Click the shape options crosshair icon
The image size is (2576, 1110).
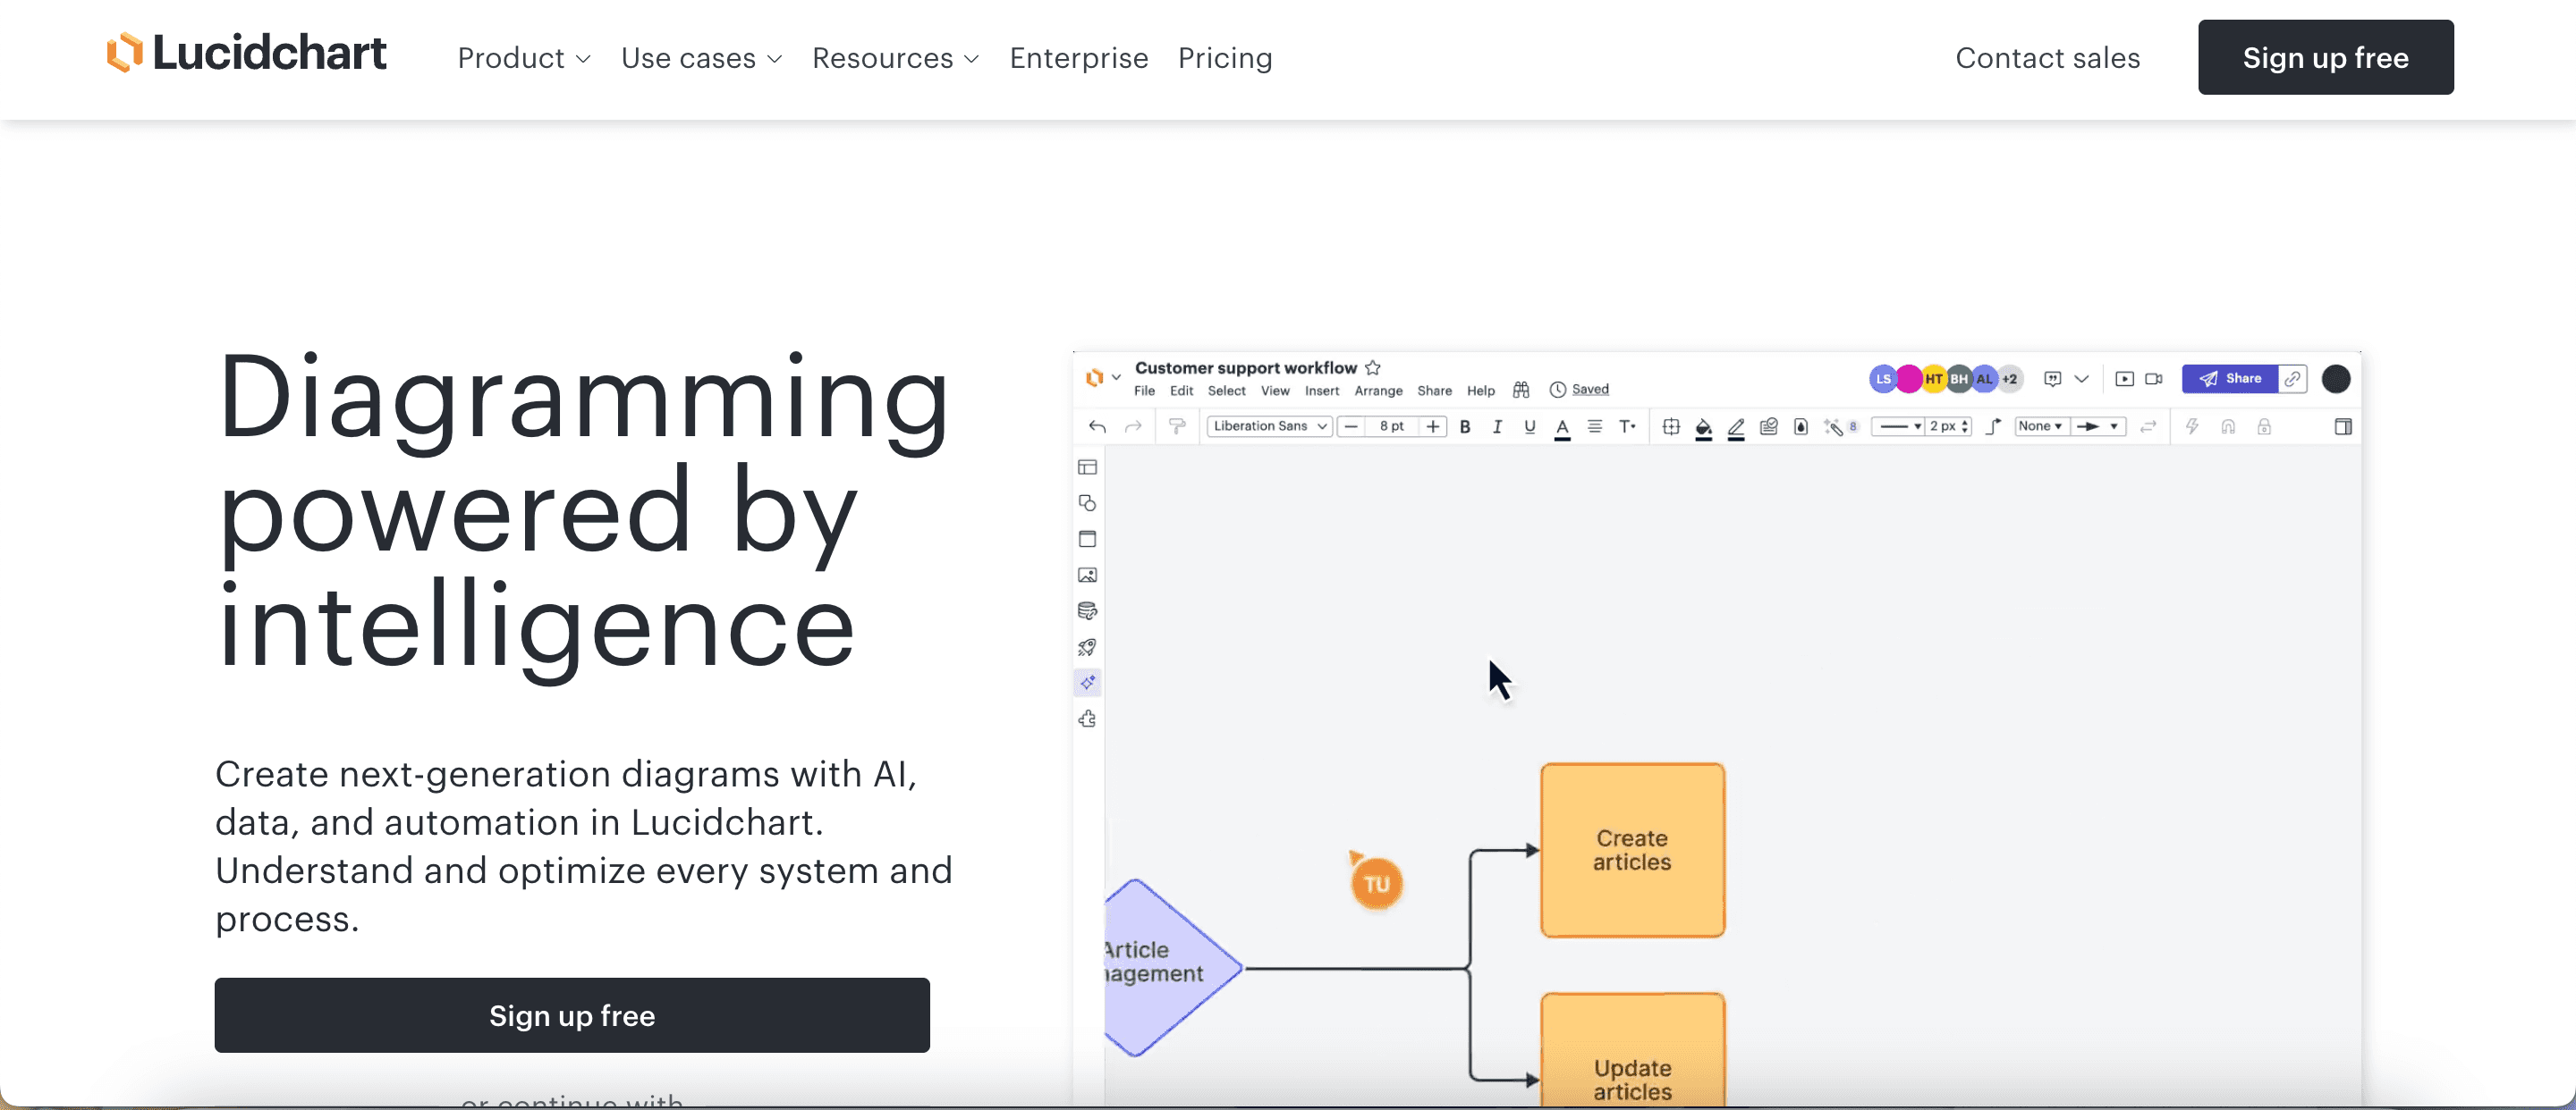coord(1671,426)
